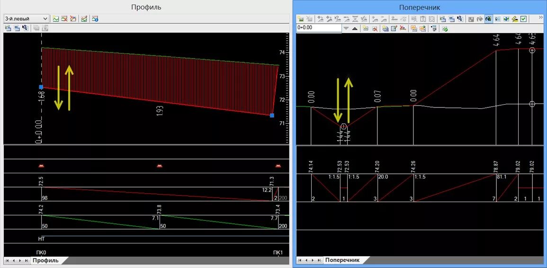
Task: Click the Поперечник panel title bar
Action: (420, 7)
